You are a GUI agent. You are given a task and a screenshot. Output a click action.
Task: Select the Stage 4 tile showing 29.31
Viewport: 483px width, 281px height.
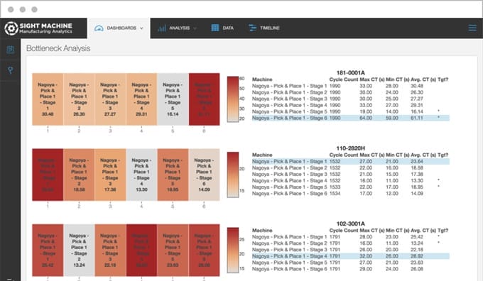(x=141, y=99)
